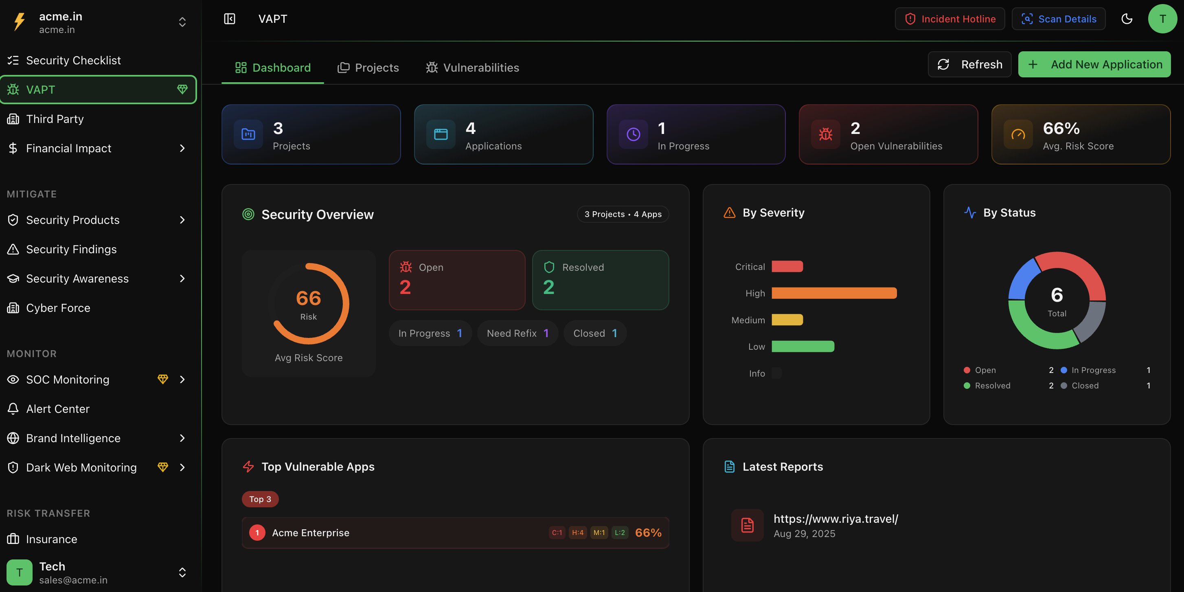Collapse sidebar using panel toggle icon

229,19
